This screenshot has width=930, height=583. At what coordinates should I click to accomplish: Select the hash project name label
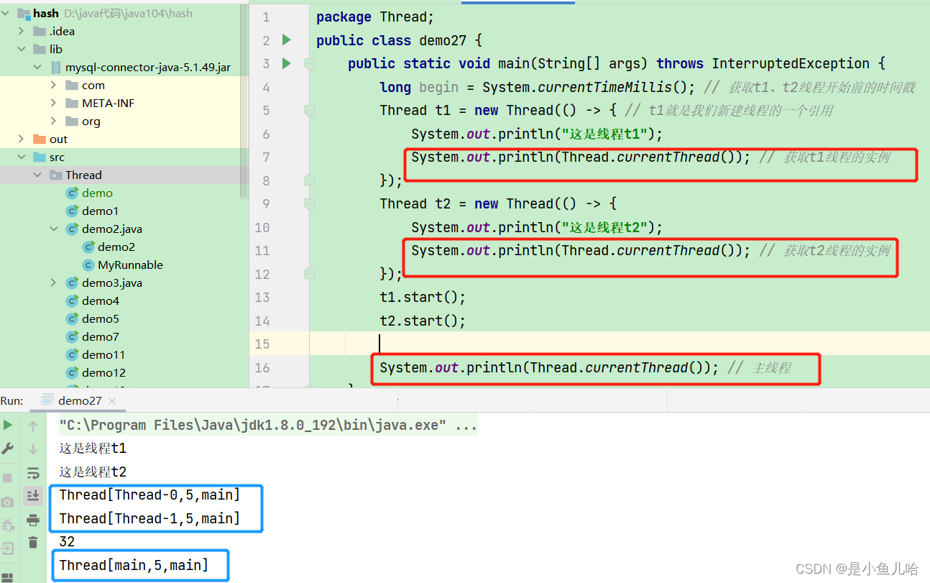pos(46,13)
